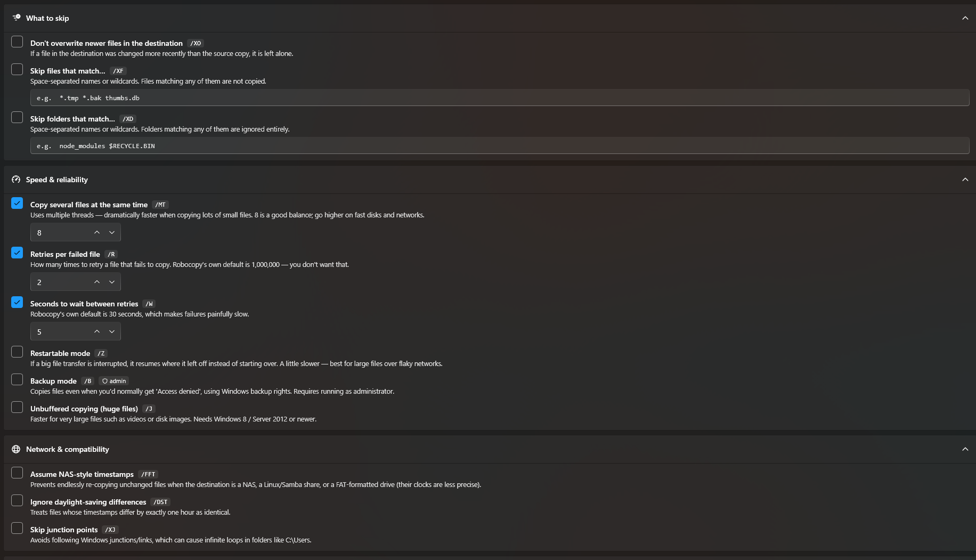This screenshot has height=560, width=976.
Task: Increase seconds to wait between retries
Action: coord(97,331)
